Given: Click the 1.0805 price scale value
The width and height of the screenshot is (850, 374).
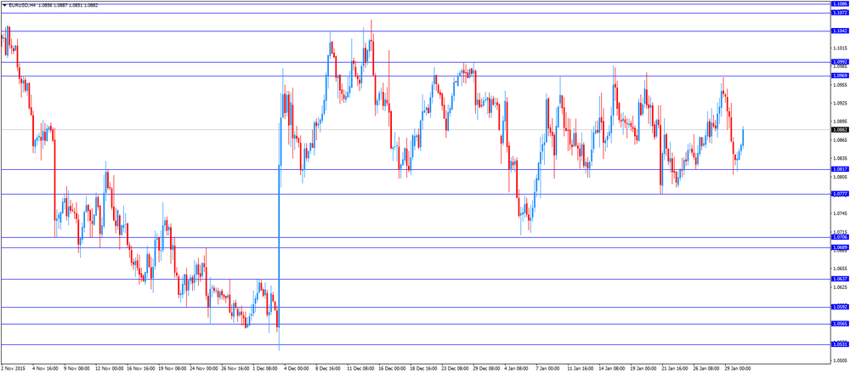Looking at the screenshot, I should pyautogui.click(x=841, y=177).
